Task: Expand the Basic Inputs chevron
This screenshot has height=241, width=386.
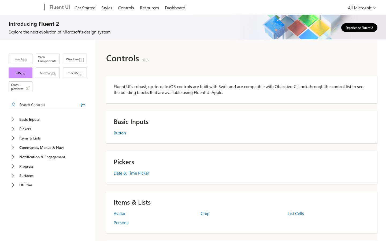Action: 13,119
